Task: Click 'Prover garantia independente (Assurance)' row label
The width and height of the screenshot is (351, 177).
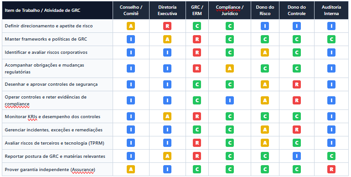Action: point(50,170)
